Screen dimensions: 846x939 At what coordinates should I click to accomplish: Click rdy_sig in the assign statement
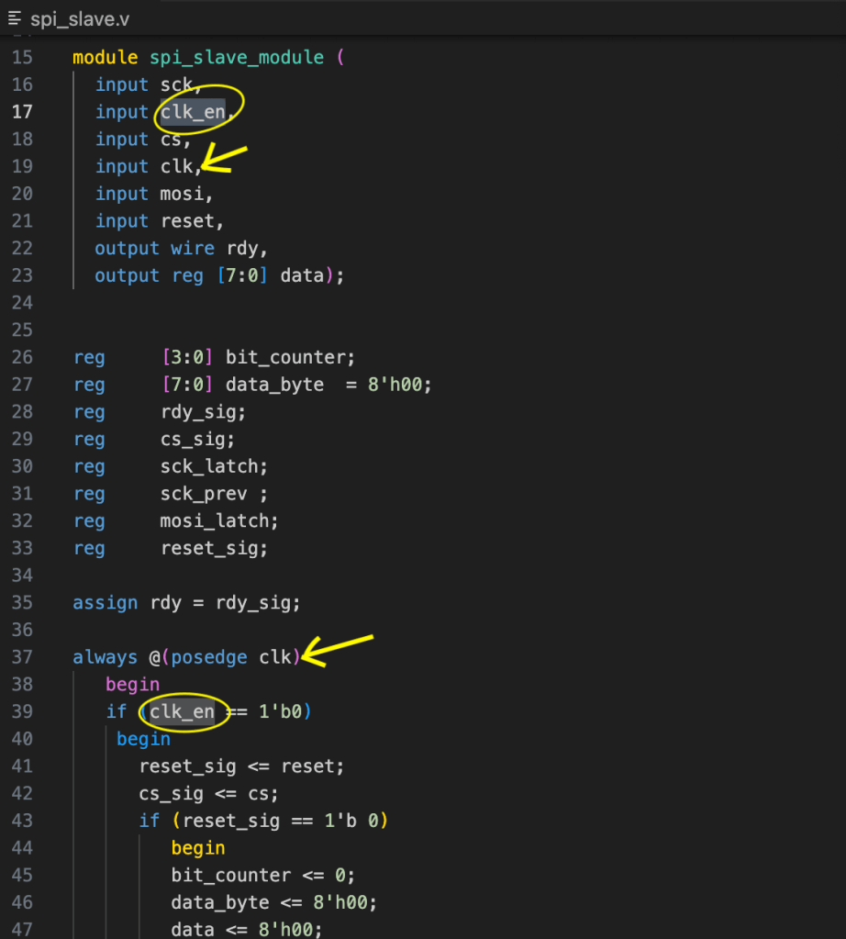pos(262,603)
